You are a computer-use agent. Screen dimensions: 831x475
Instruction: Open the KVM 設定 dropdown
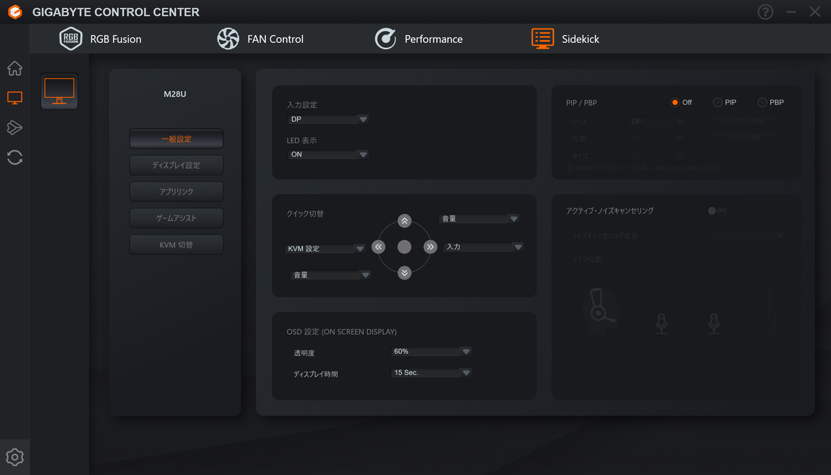(325, 249)
